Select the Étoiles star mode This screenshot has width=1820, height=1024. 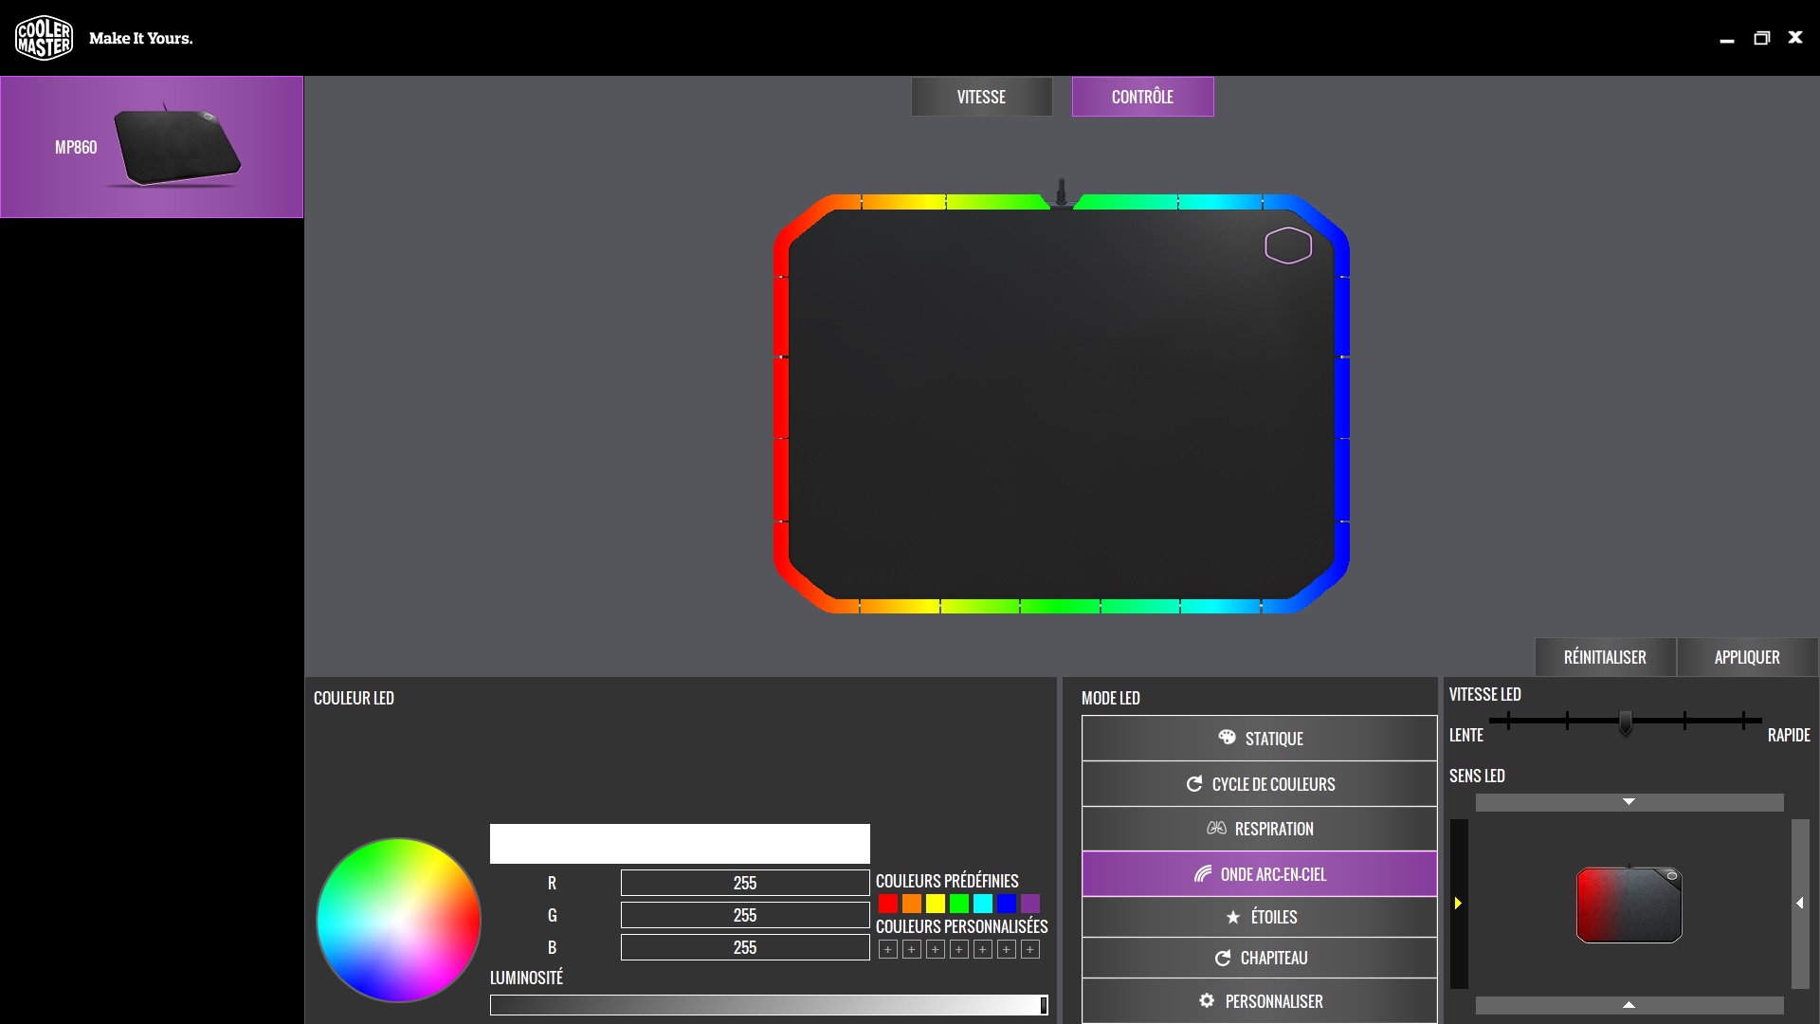click(x=1259, y=917)
